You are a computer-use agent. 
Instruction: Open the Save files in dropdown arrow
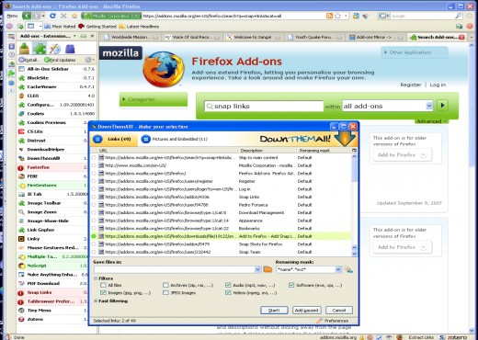click(x=257, y=269)
